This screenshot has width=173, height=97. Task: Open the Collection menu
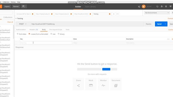[6, 2]
